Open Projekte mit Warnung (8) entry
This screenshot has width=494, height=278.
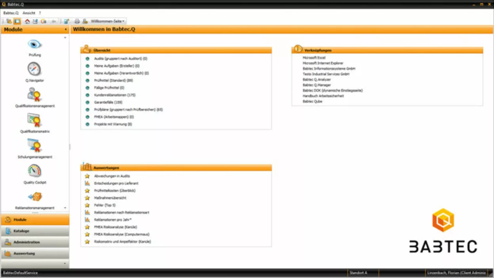click(x=113, y=124)
